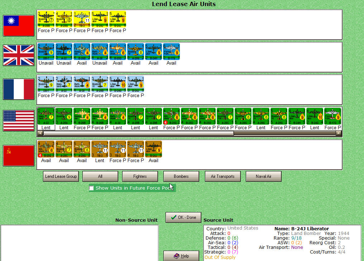The height and width of the screenshot is (261, 364).
Task: Confirm with the OK - Done button
Action: (183, 217)
